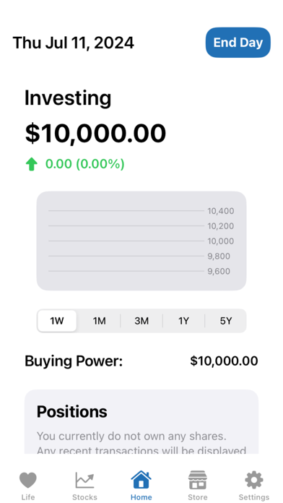
Task: Tap the 0.00 (0.00%) change label
Action: 85,164
